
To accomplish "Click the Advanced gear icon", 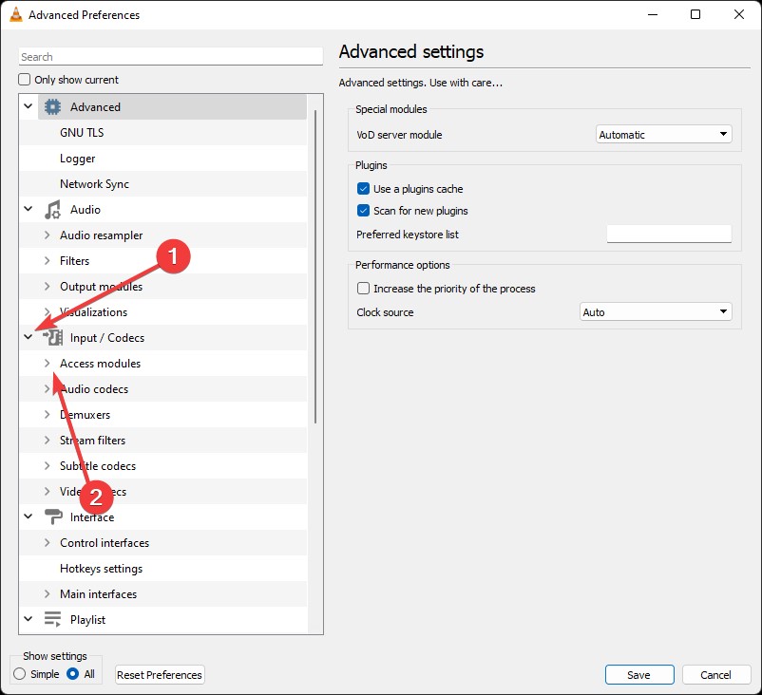I will [x=52, y=107].
